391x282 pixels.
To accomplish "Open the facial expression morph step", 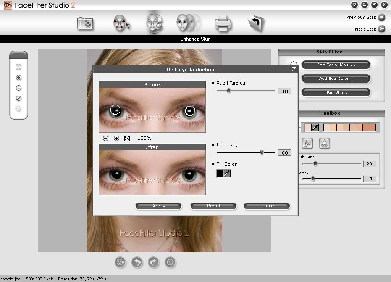I will pyautogui.click(x=188, y=23).
